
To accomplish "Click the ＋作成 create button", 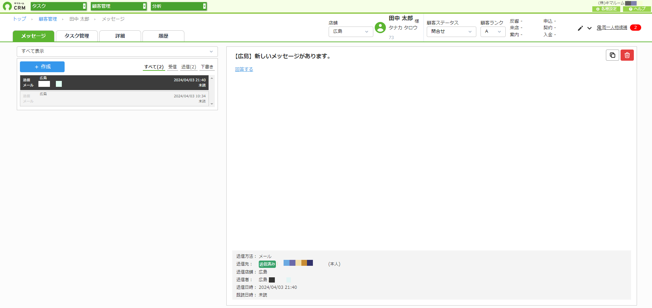I will (42, 67).
